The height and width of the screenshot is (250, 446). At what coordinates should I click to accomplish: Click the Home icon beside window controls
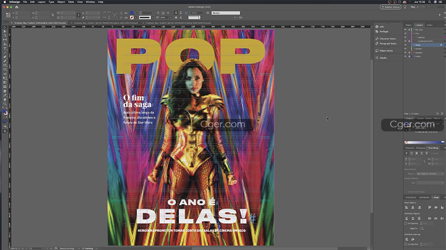[x=17, y=7]
